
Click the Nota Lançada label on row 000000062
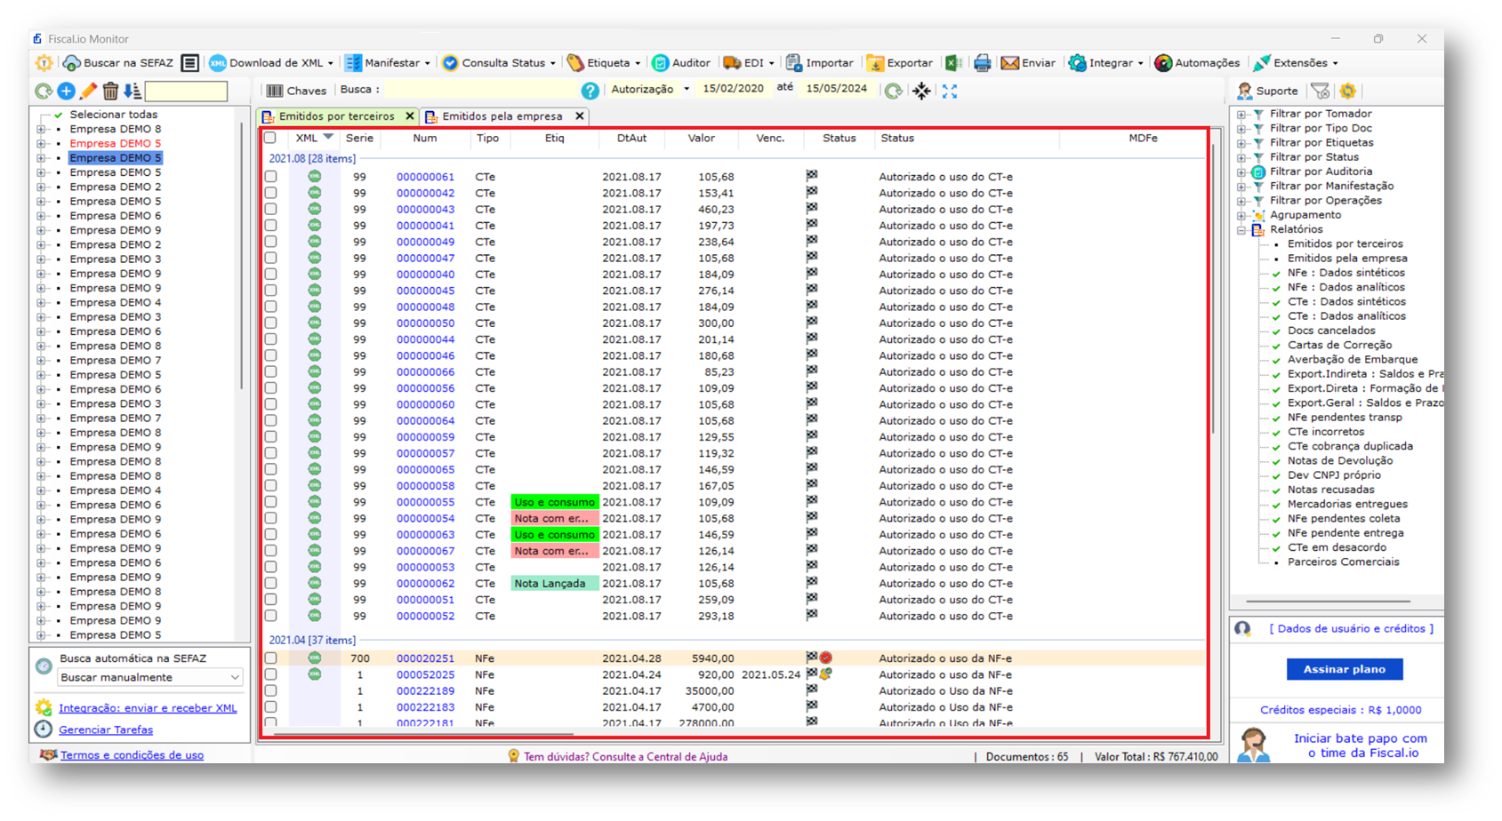coord(554,584)
